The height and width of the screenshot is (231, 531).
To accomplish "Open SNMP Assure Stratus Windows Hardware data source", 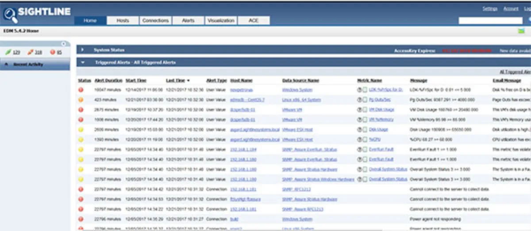I will pyautogui.click(x=318, y=179).
